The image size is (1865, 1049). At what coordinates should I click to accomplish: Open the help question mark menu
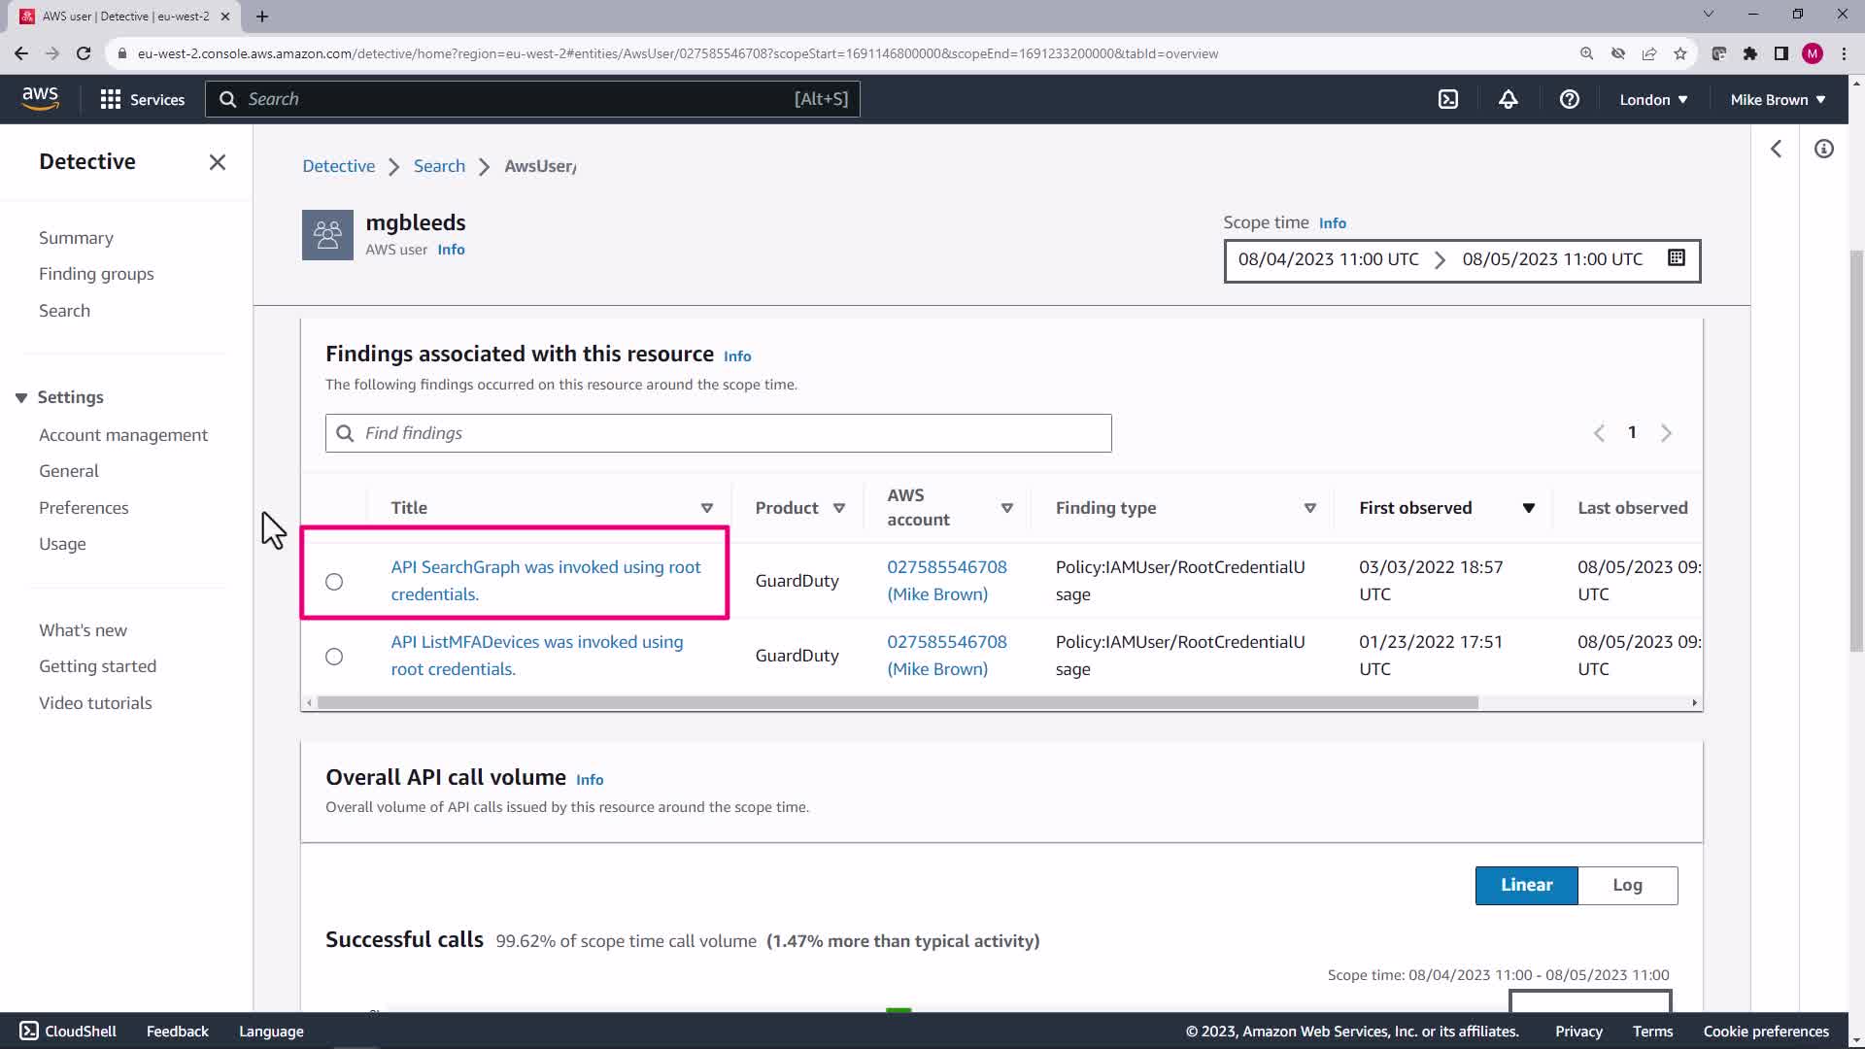pos(1569,99)
